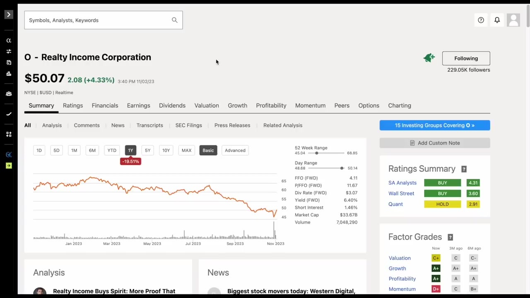The width and height of the screenshot is (530, 298).
Task: Open the bar chart icon in sidebar
Action: click(x=9, y=74)
